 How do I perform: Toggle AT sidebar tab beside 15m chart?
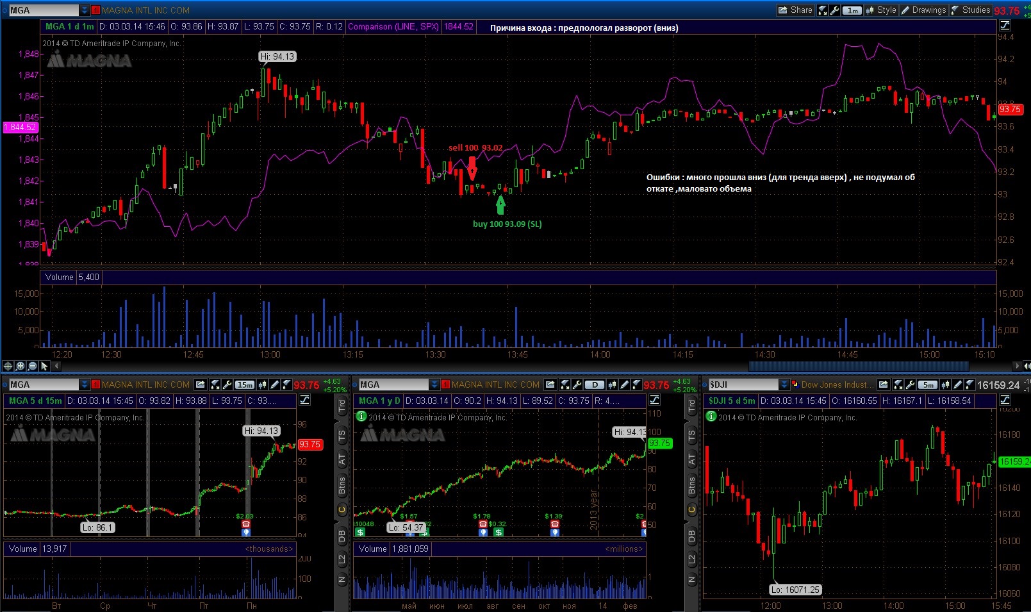(342, 459)
